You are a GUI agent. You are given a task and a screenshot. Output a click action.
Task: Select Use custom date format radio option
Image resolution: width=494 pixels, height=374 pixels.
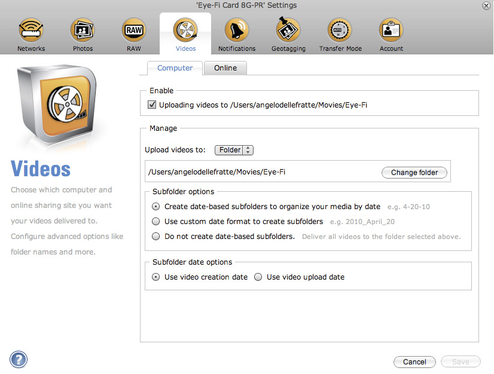point(155,221)
